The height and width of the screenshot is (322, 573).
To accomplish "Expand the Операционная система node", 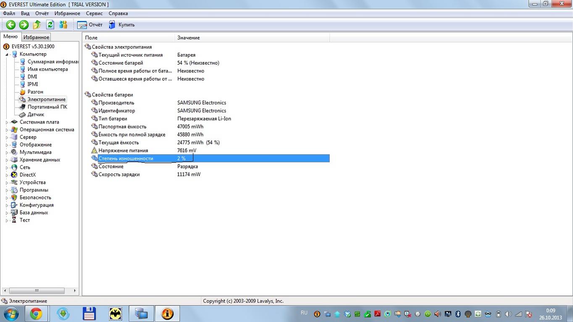I will tap(7, 130).
